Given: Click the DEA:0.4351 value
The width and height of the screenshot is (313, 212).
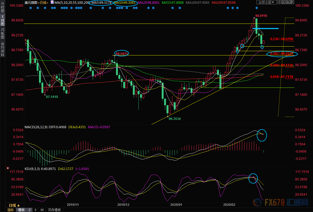Looking at the screenshot, I should (x=77, y=127).
